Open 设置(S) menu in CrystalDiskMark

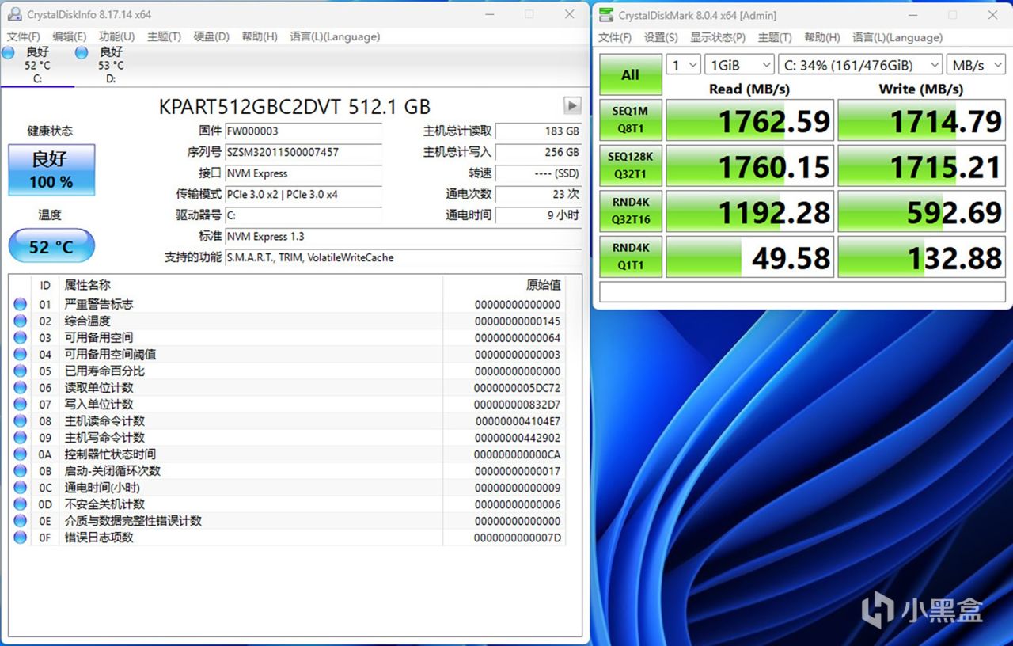click(661, 37)
